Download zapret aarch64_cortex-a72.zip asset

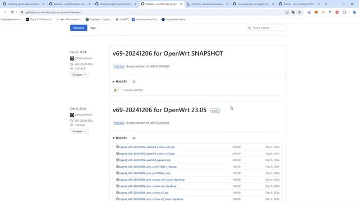[x=147, y=154]
